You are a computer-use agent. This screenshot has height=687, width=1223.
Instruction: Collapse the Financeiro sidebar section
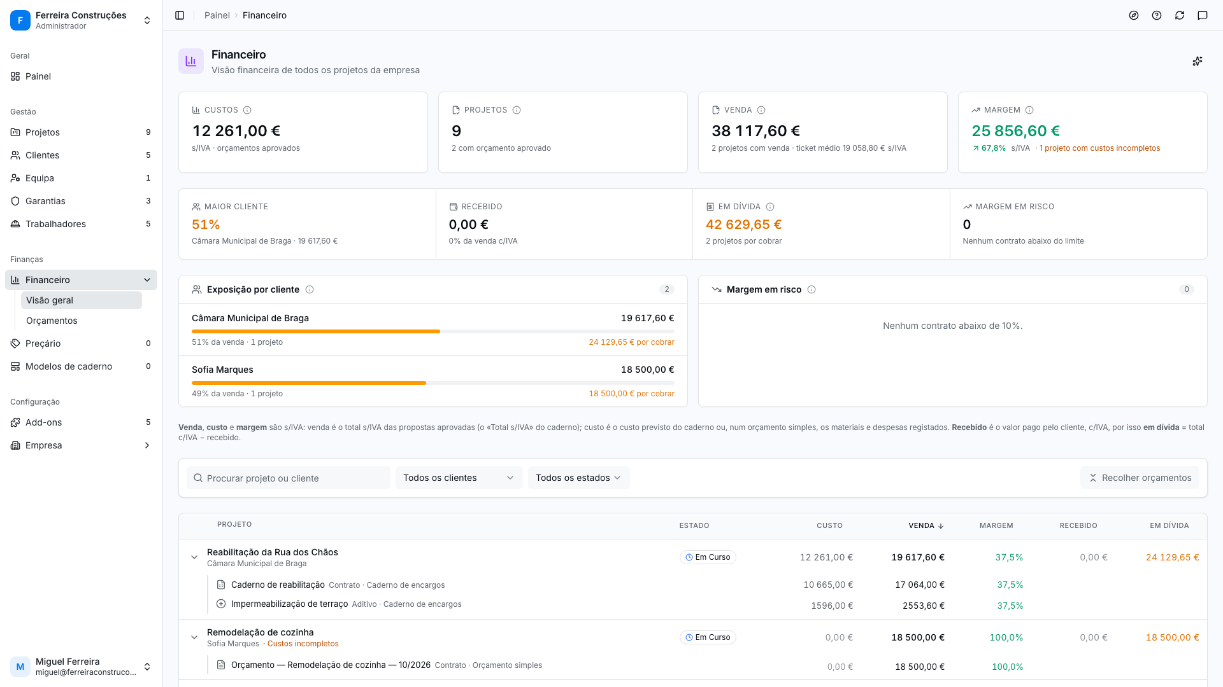point(147,280)
